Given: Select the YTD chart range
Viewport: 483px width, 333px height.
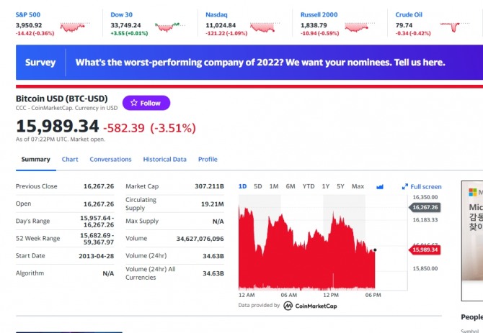Looking at the screenshot, I should 309,186.
